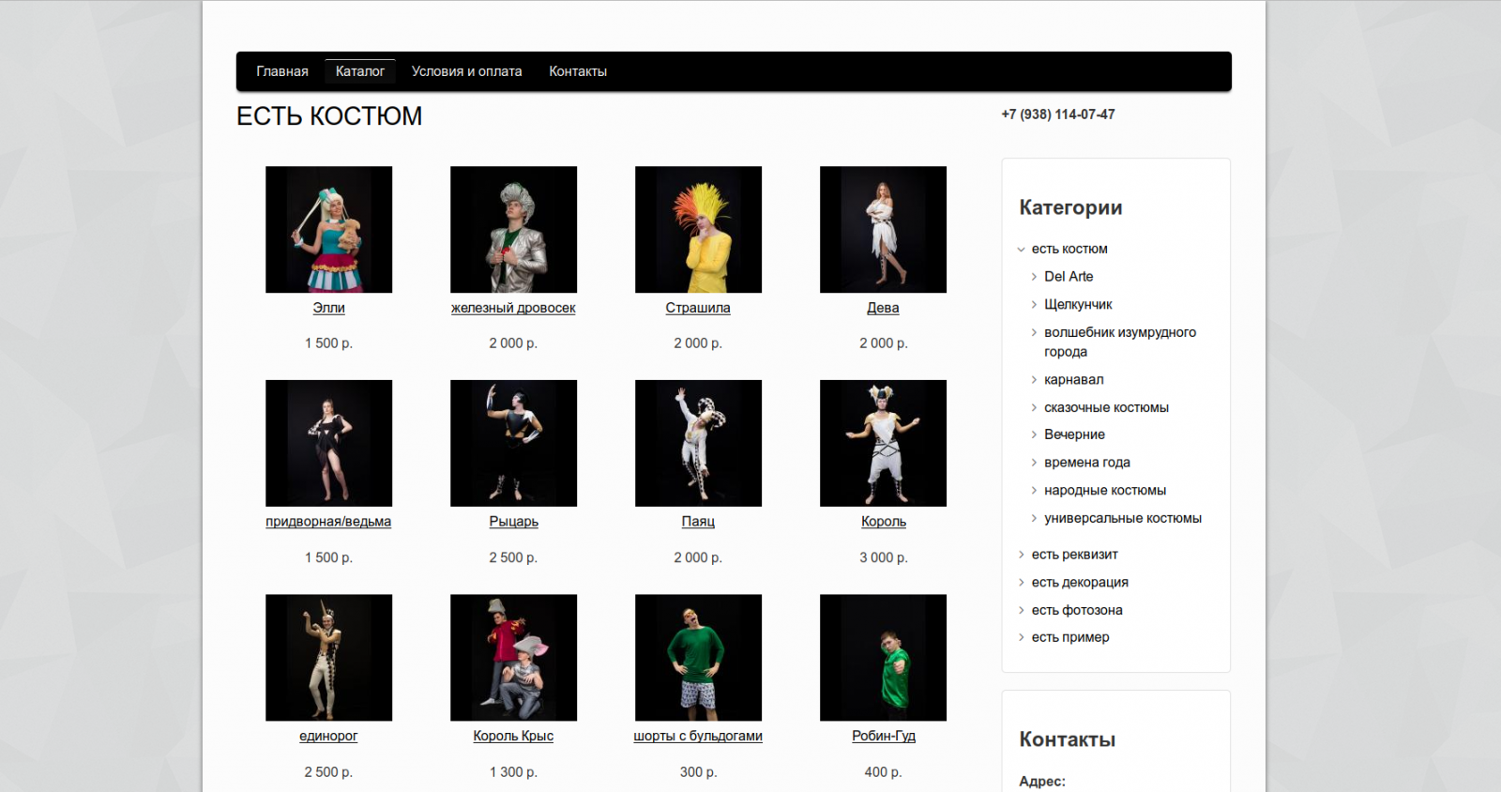Open the придворная/ведьма costume image
Screen dimensions: 1501x792
(x=328, y=443)
